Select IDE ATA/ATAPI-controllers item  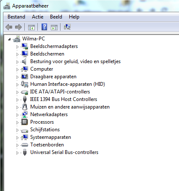point(60,92)
